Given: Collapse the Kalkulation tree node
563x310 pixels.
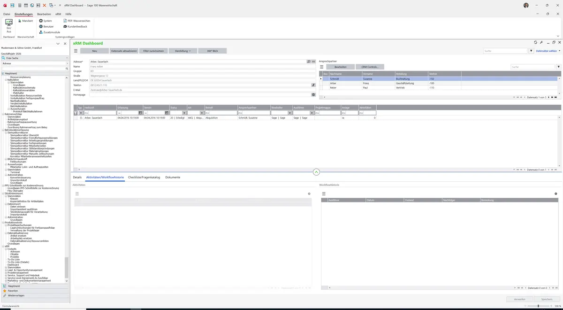Looking at the screenshot, I should [6, 79].
